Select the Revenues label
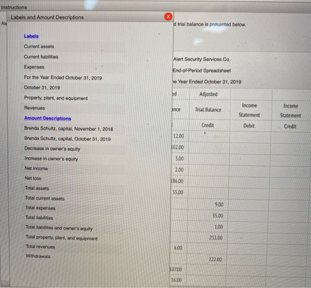311x288 pixels. (x=34, y=108)
